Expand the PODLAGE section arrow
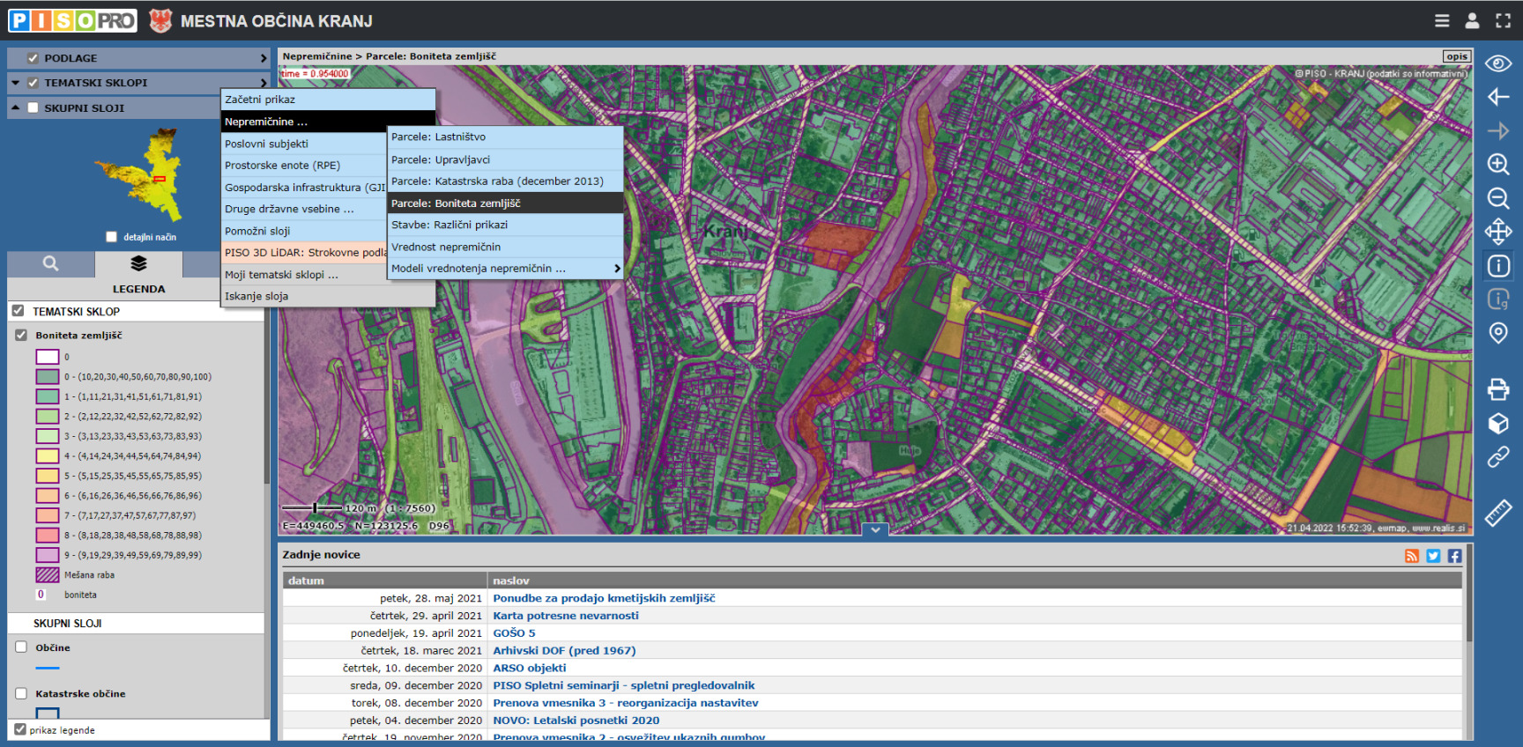 (x=263, y=58)
